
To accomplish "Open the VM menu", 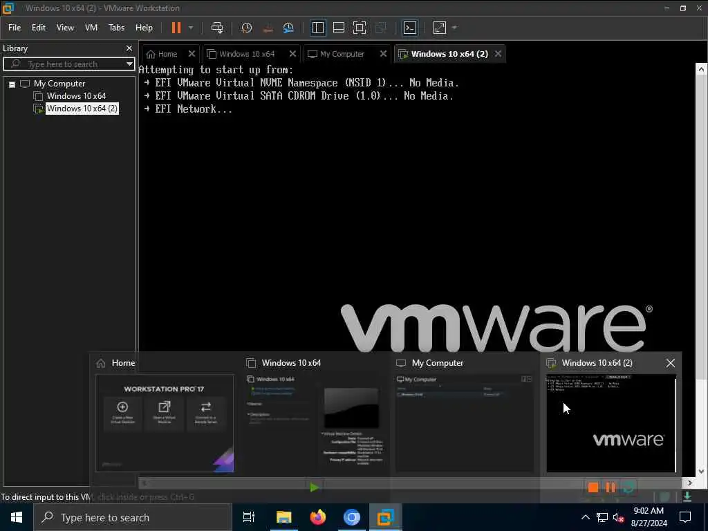I will tap(91, 28).
